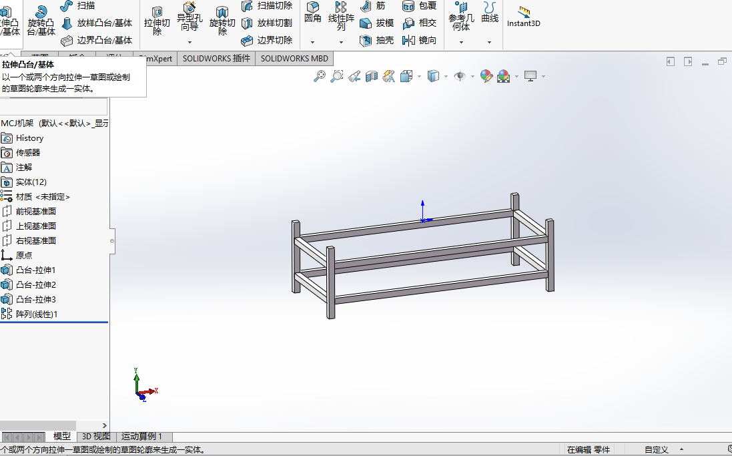Click the 抽壳 shell tool
Viewport: 732px width, 456px height.
(x=377, y=40)
